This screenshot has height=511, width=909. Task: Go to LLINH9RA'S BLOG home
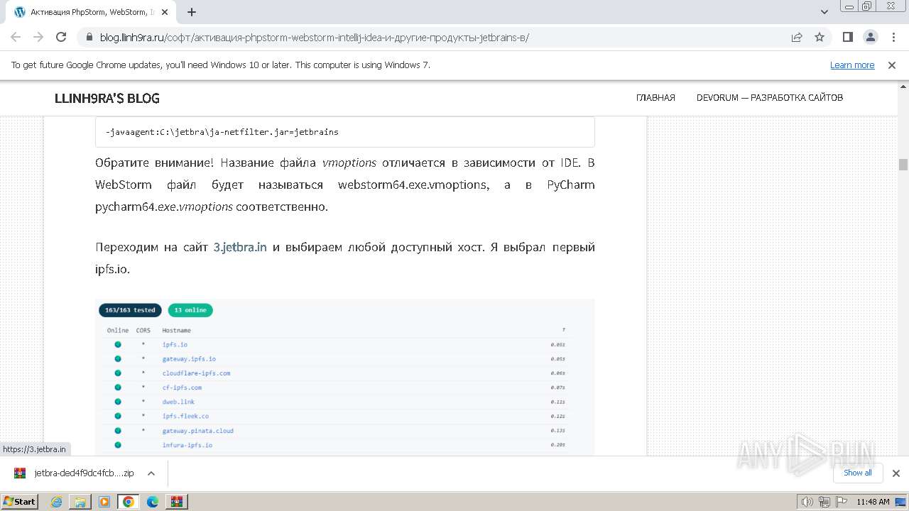[x=107, y=98]
